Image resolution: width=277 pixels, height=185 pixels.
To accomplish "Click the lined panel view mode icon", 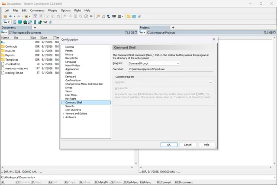I will tap(119, 16).
